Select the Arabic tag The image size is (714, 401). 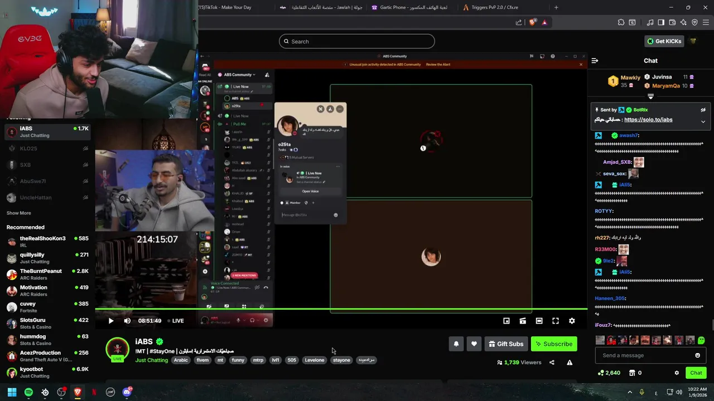181,360
